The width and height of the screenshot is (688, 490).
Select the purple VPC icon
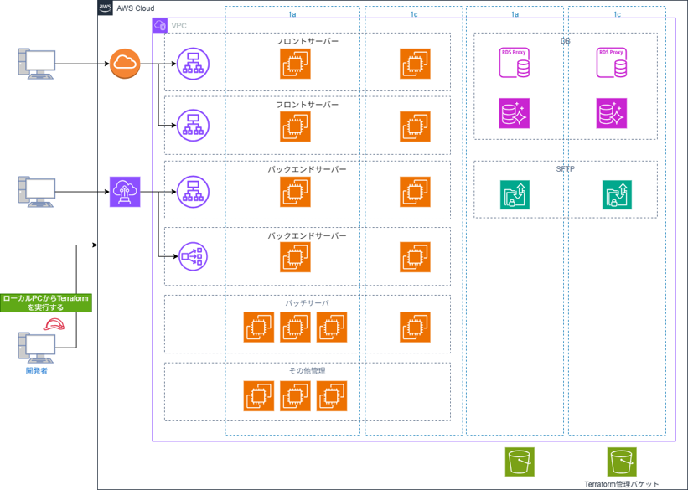[160, 26]
